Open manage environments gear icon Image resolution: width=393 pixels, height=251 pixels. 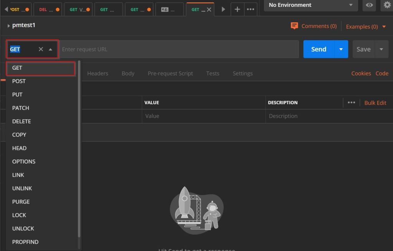point(387,5)
